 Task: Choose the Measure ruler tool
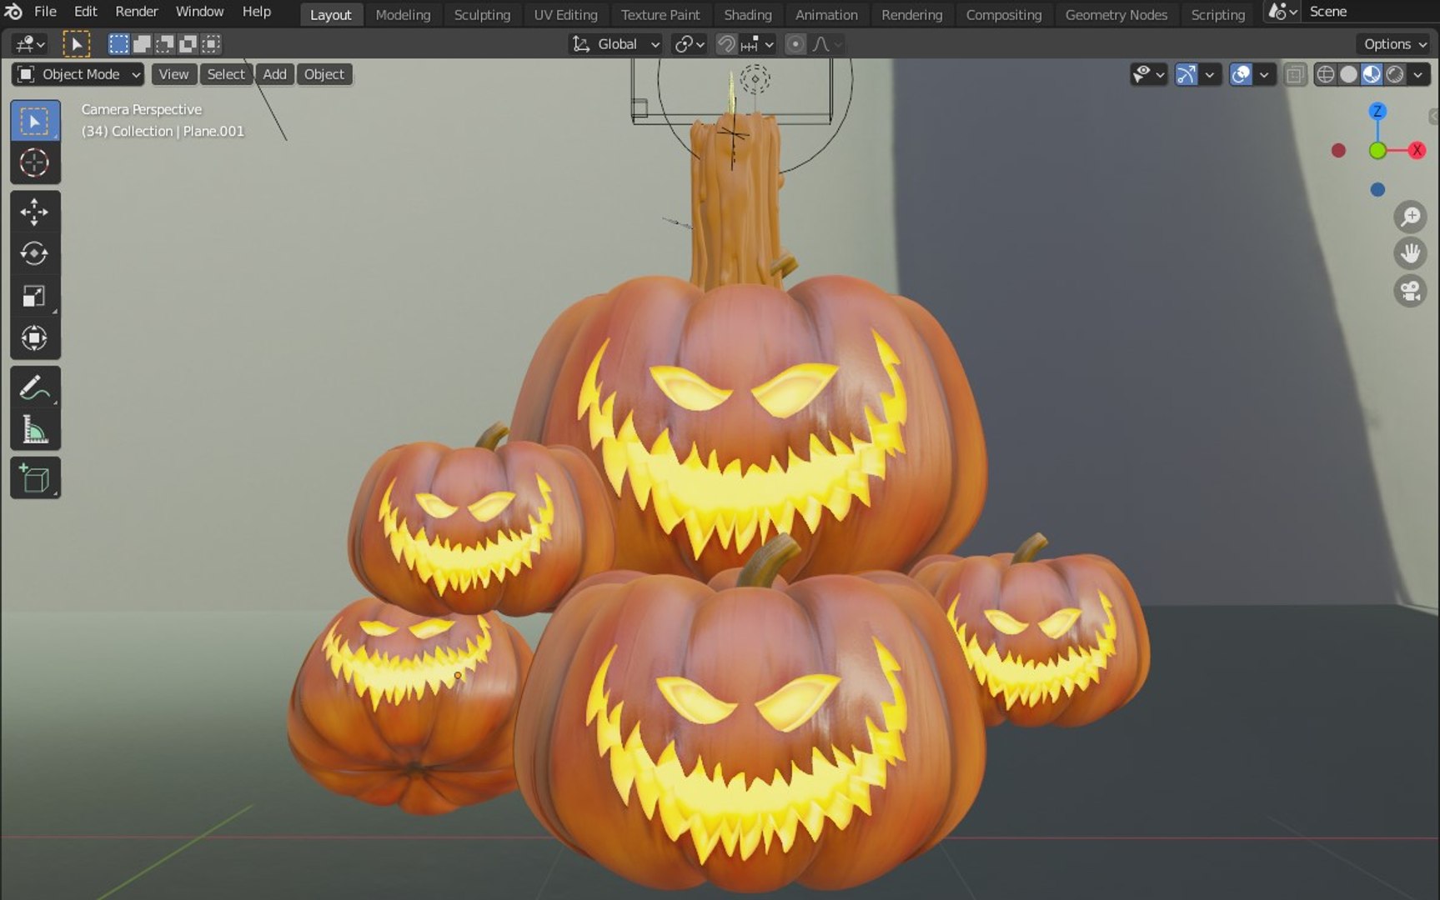tap(35, 429)
